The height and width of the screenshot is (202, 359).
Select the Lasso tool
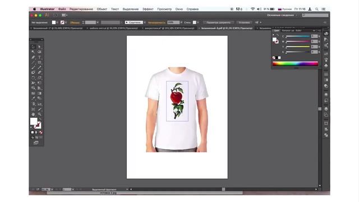(x=39, y=52)
